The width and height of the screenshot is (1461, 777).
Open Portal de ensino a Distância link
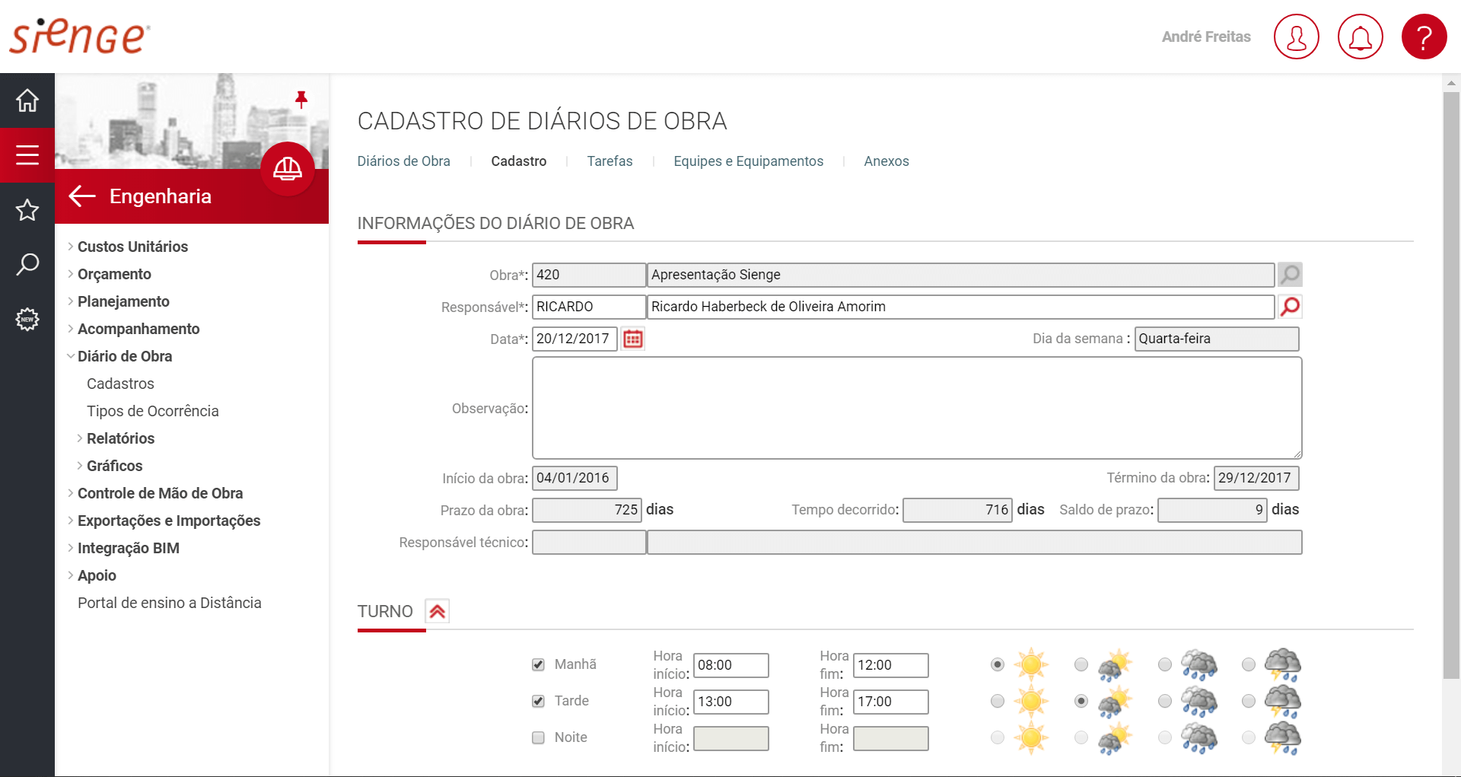tap(169, 603)
